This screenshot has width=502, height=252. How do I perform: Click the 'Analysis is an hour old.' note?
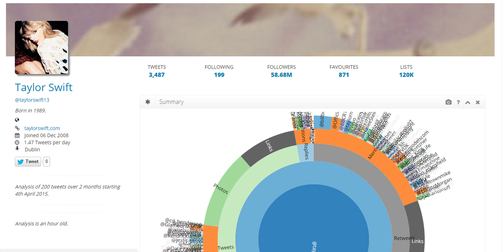click(x=41, y=224)
